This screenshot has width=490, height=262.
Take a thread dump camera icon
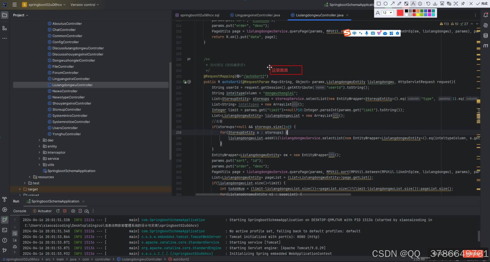coord(73,211)
